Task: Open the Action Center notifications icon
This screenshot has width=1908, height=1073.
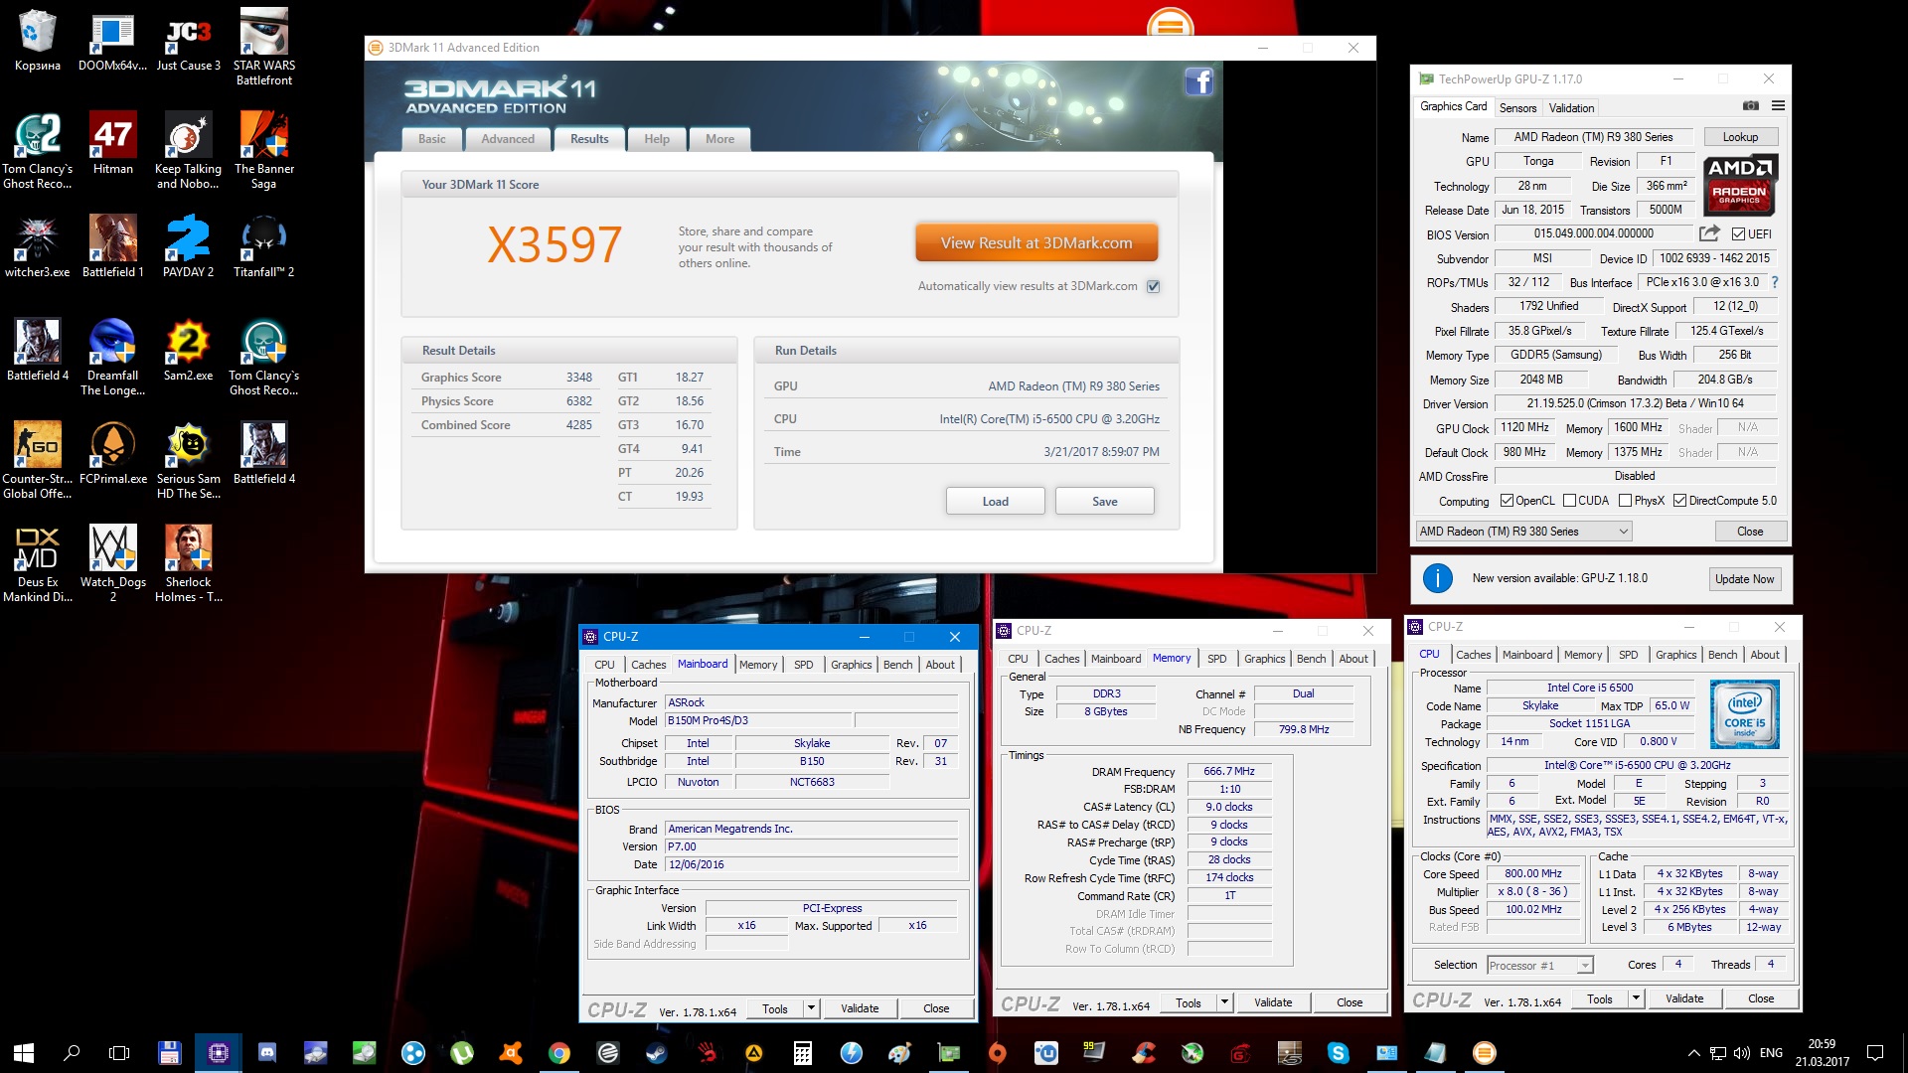Action: (1874, 1052)
